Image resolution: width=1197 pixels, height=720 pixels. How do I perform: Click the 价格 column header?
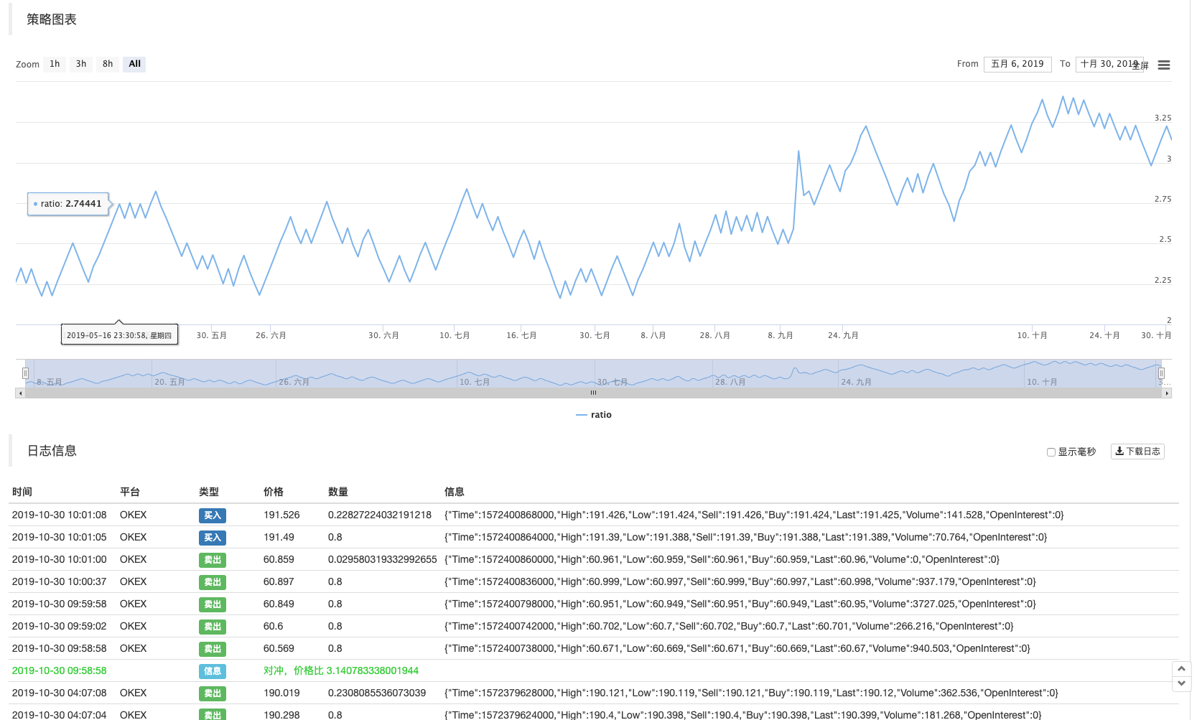point(274,492)
